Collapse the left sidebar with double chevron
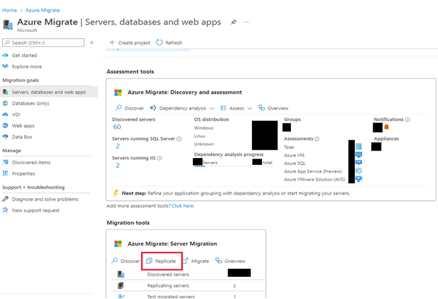 pos(92,43)
